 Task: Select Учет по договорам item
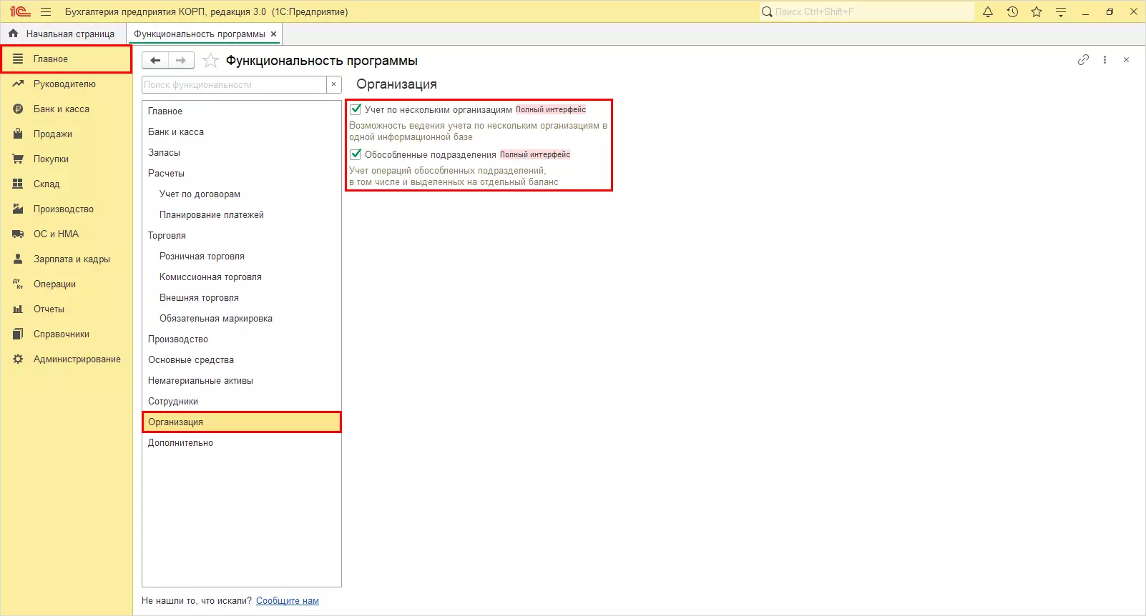tap(242, 194)
